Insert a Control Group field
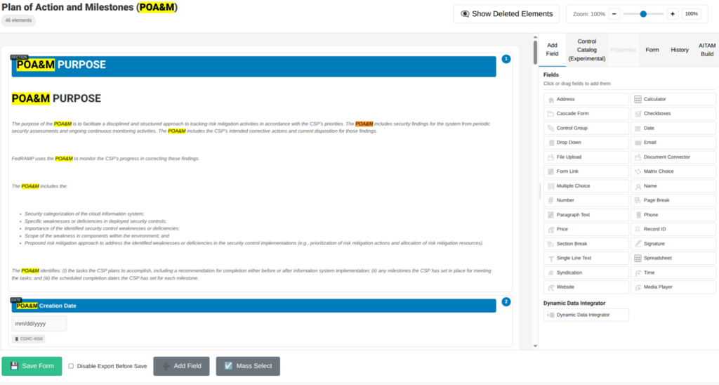This screenshot has height=385, width=719. point(586,128)
